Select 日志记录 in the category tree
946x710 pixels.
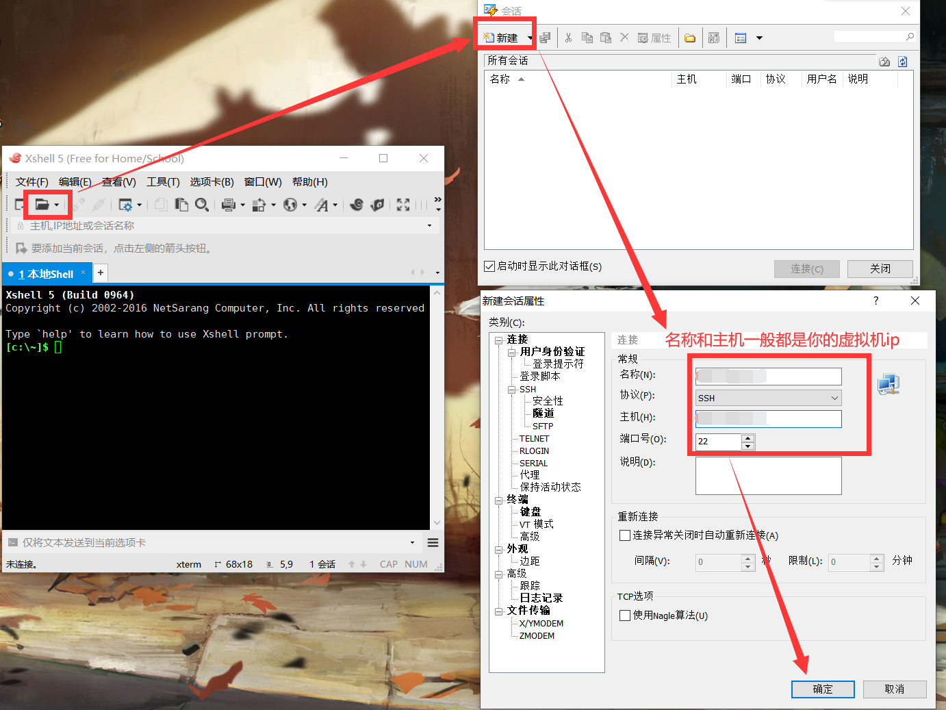tap(541, 598)
